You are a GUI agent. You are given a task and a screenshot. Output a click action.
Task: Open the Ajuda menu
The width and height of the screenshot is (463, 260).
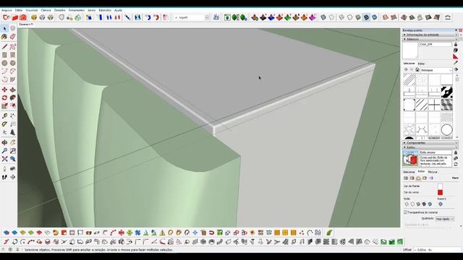coord(118,10)
